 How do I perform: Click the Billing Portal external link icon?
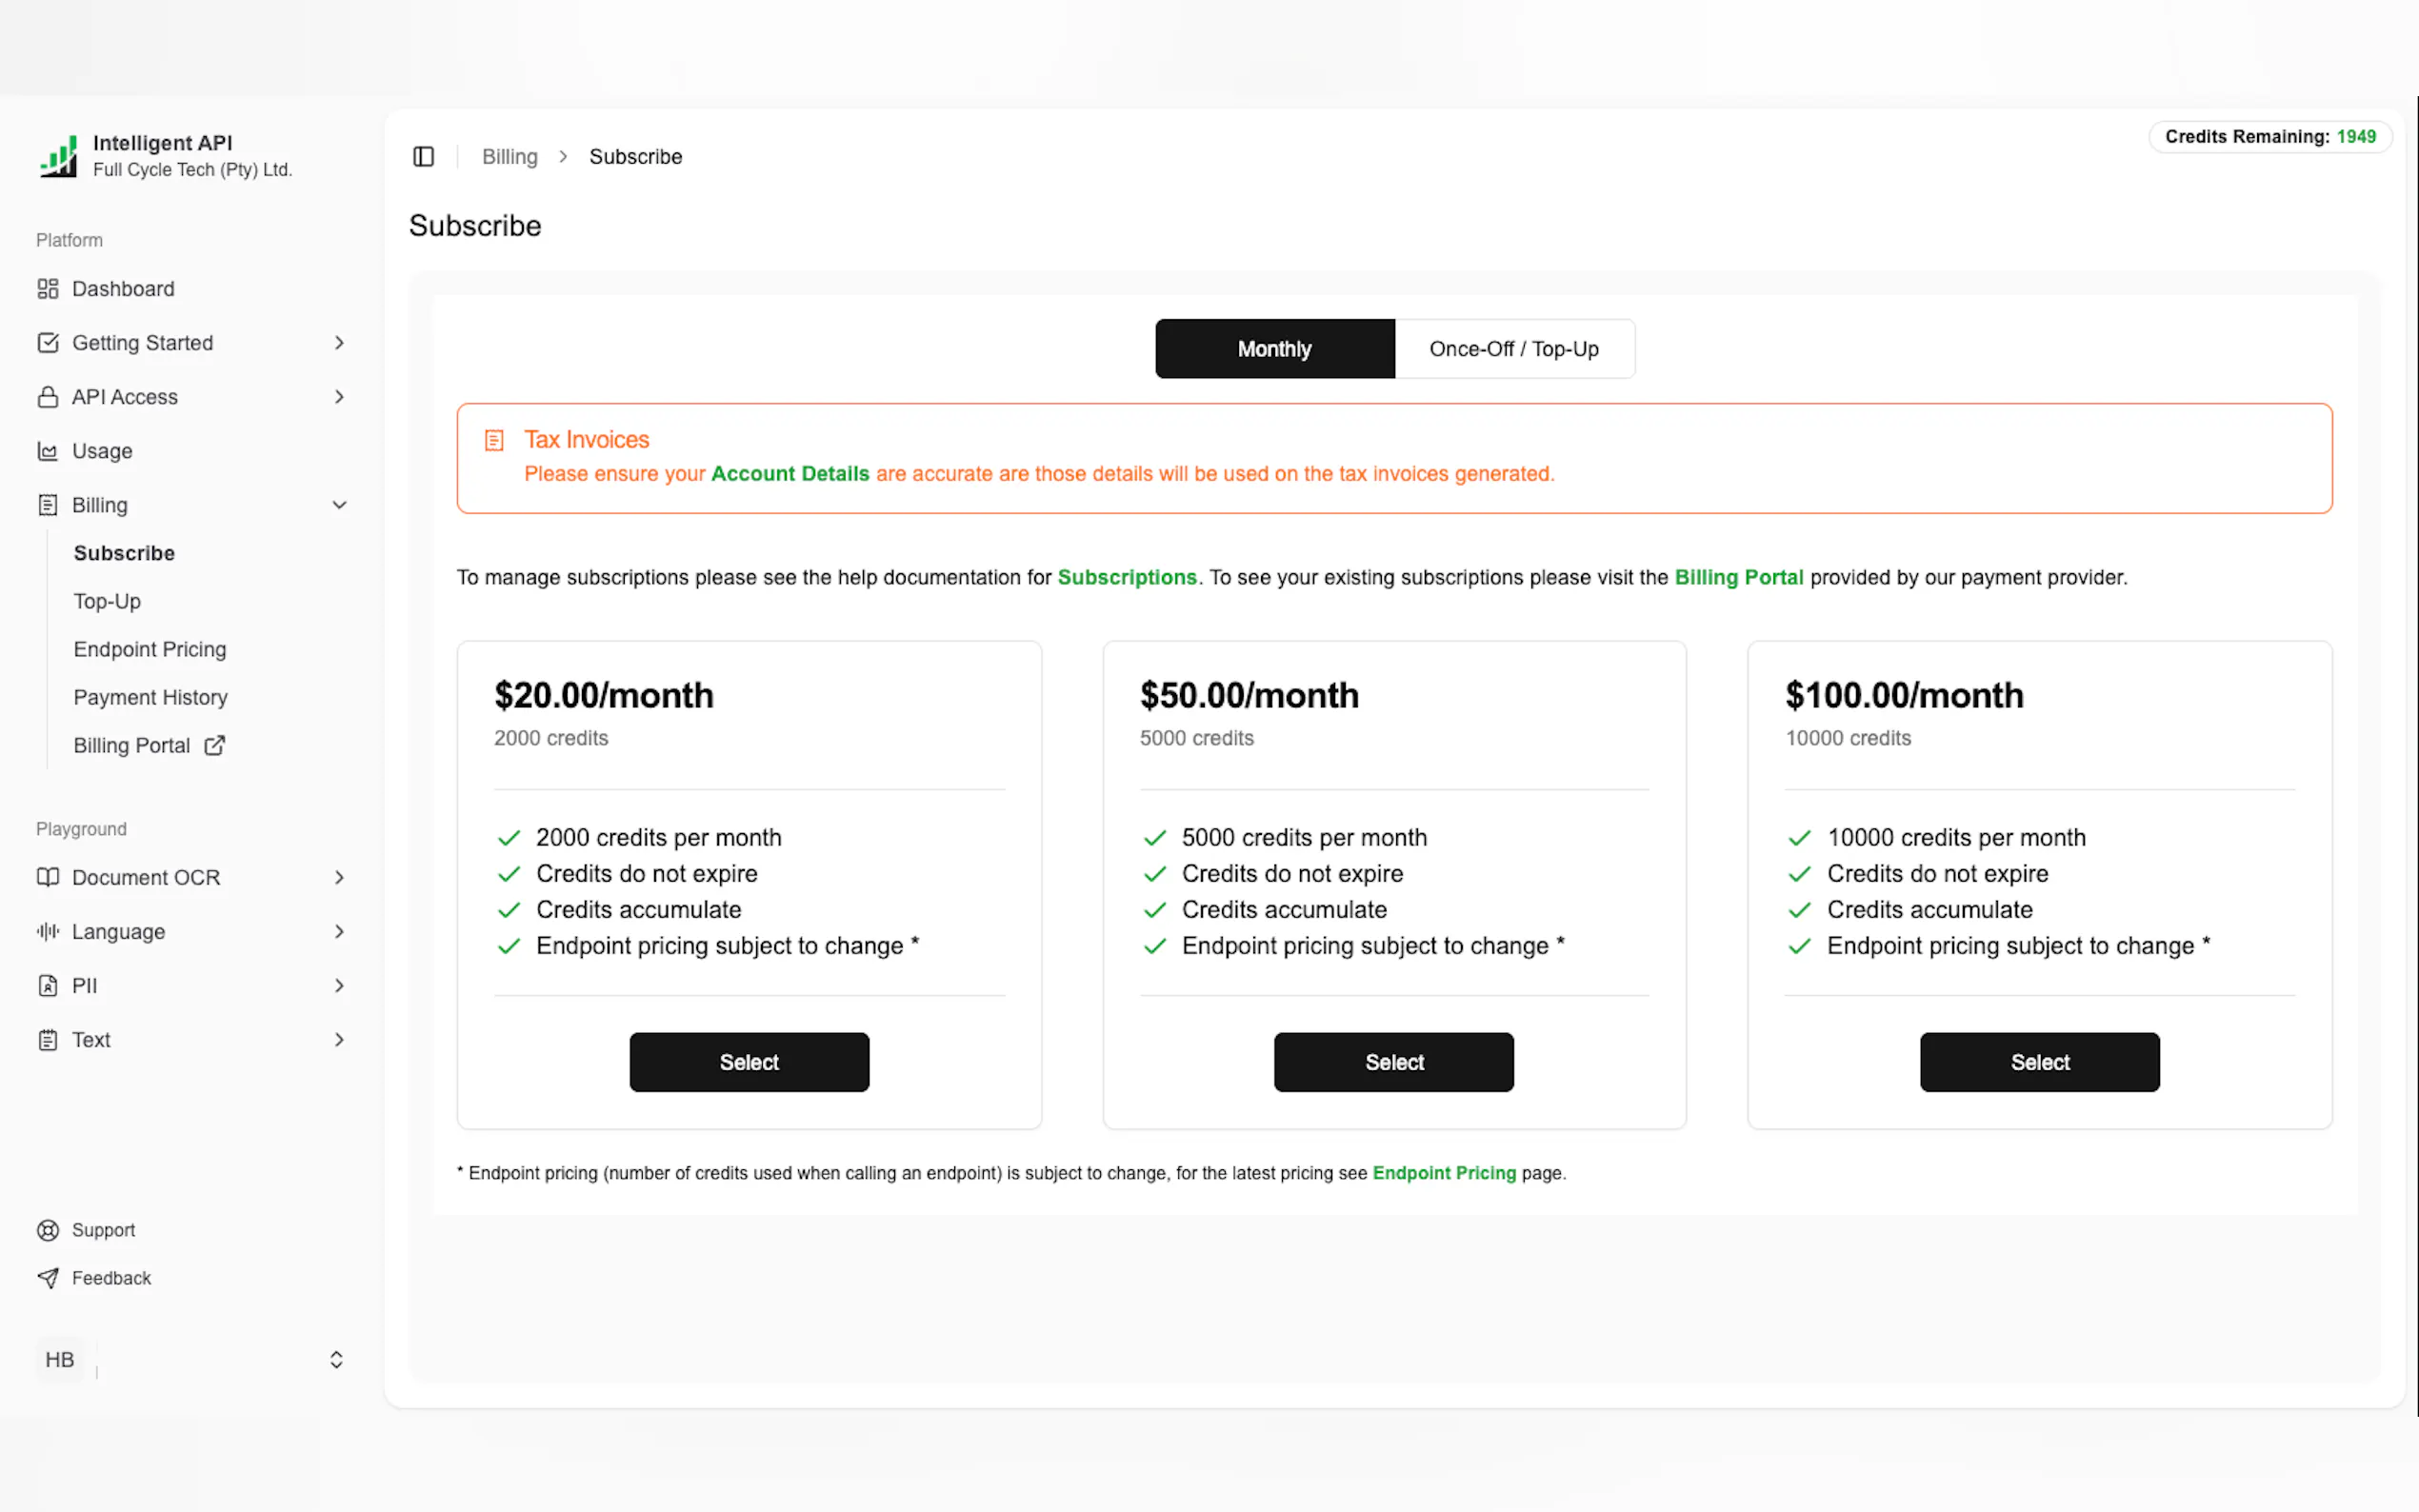(x=214, y=746)
